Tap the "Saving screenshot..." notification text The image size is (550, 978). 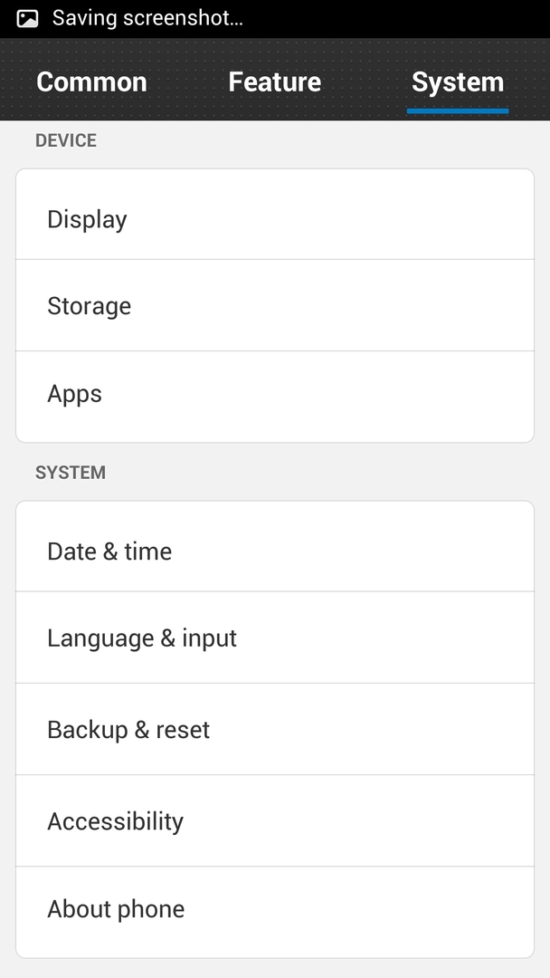click(x=147, y=18)
